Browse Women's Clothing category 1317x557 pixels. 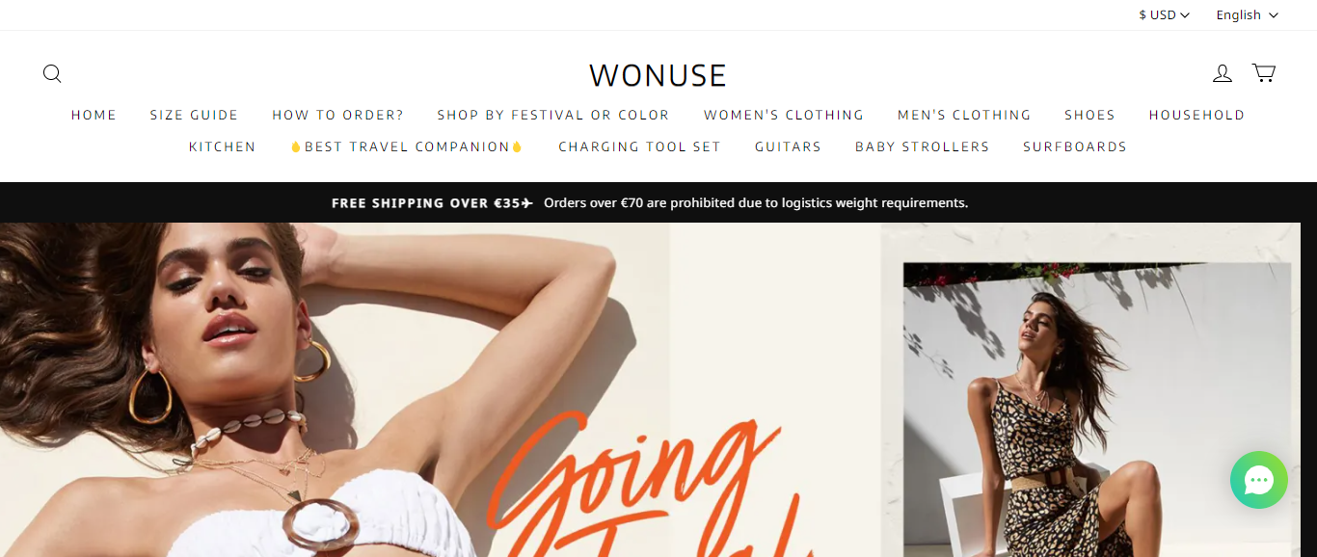[784, 115]
